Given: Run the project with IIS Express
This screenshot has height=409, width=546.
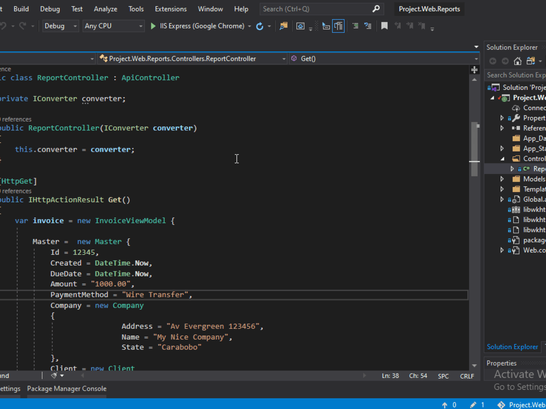Looking at the screenshot, I should click(154, 26).
